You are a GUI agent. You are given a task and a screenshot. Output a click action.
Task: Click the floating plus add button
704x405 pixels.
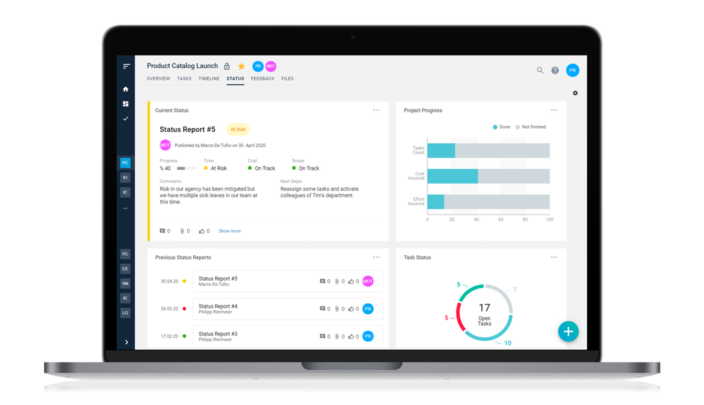pyautogui.click(x=569, y=331)
